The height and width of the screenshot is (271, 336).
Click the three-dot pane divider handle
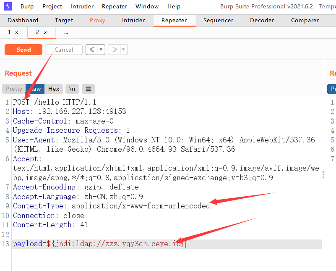(323, 175)
